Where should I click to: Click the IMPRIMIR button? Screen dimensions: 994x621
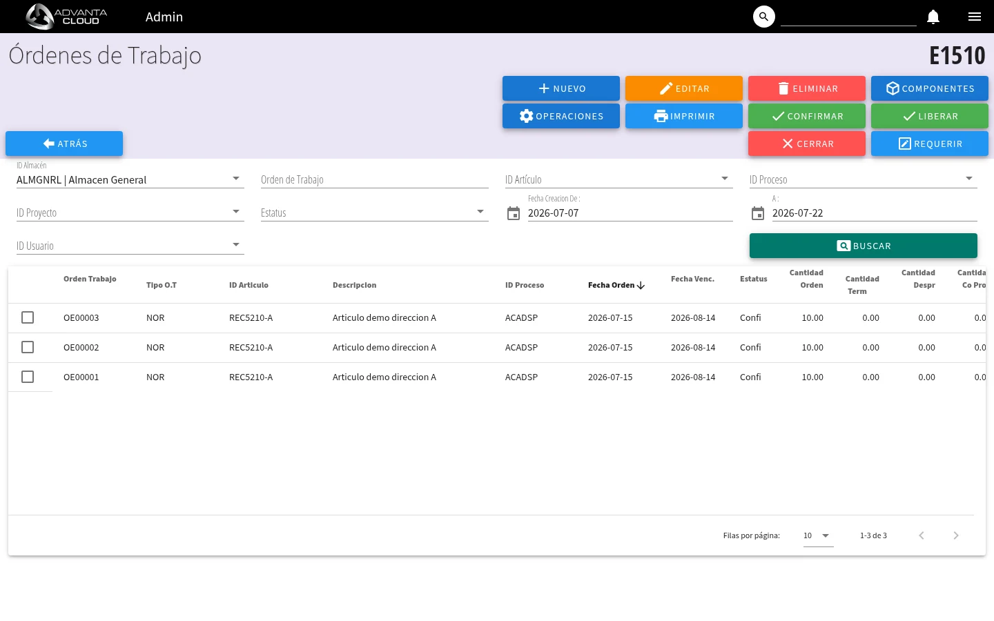(684, 116)
